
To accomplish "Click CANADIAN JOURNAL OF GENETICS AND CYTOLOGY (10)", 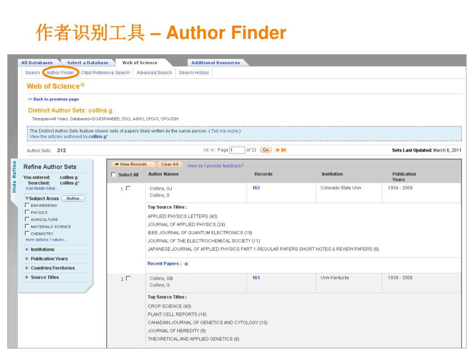I will [207, 322].
